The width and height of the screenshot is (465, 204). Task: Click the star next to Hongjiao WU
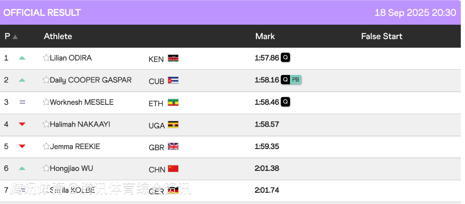[46, 168]
